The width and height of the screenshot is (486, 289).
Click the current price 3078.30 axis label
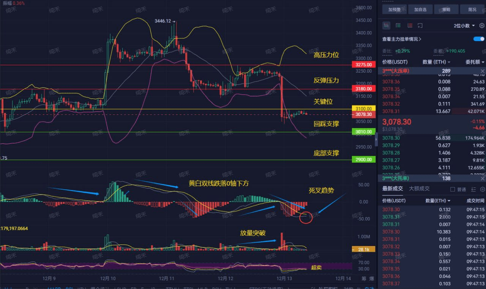pos(364,114)
